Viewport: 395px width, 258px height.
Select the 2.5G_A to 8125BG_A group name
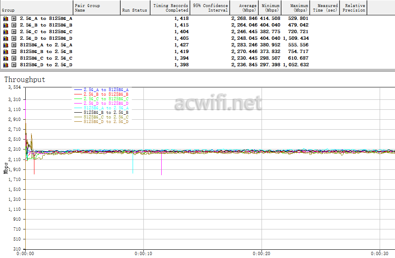click(46, 18)
